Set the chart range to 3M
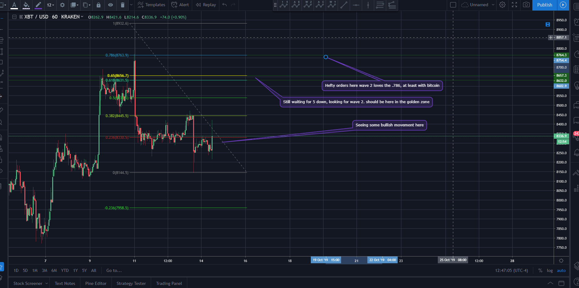The height and width of the screenshot is (288, 579). click(44, 271)
